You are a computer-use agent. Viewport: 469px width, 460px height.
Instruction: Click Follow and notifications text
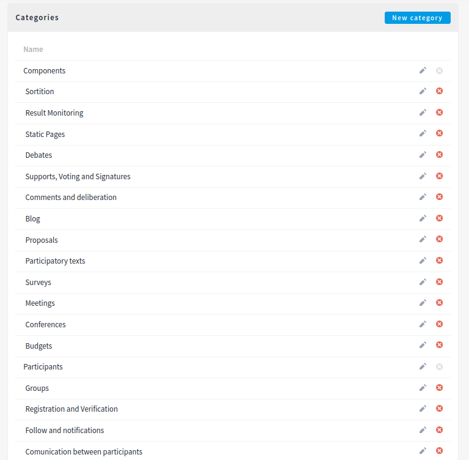point(65,430)
